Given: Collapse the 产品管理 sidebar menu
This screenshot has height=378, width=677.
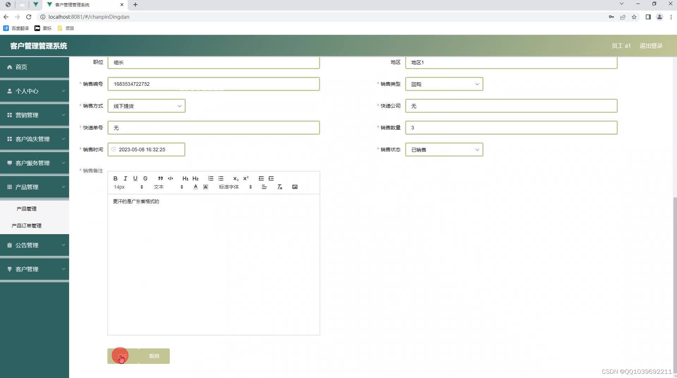Looking at the screenshot, I should click(35, 187).
